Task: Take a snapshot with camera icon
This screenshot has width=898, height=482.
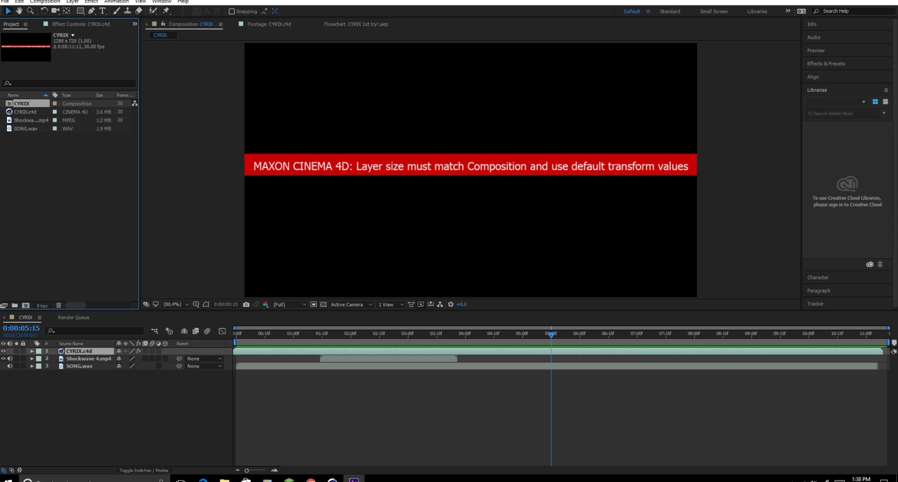Action: click(246, 305)
